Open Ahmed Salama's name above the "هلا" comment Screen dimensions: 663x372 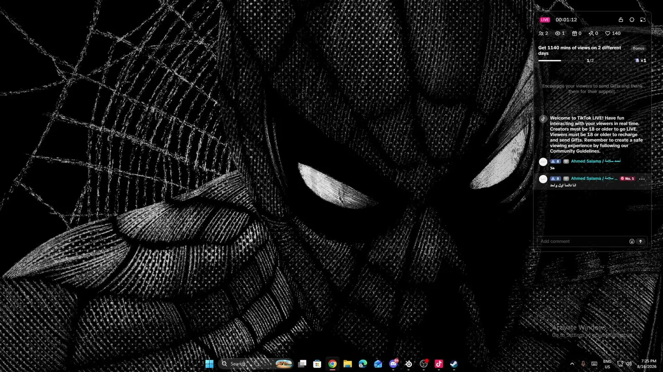click(596, 161)
